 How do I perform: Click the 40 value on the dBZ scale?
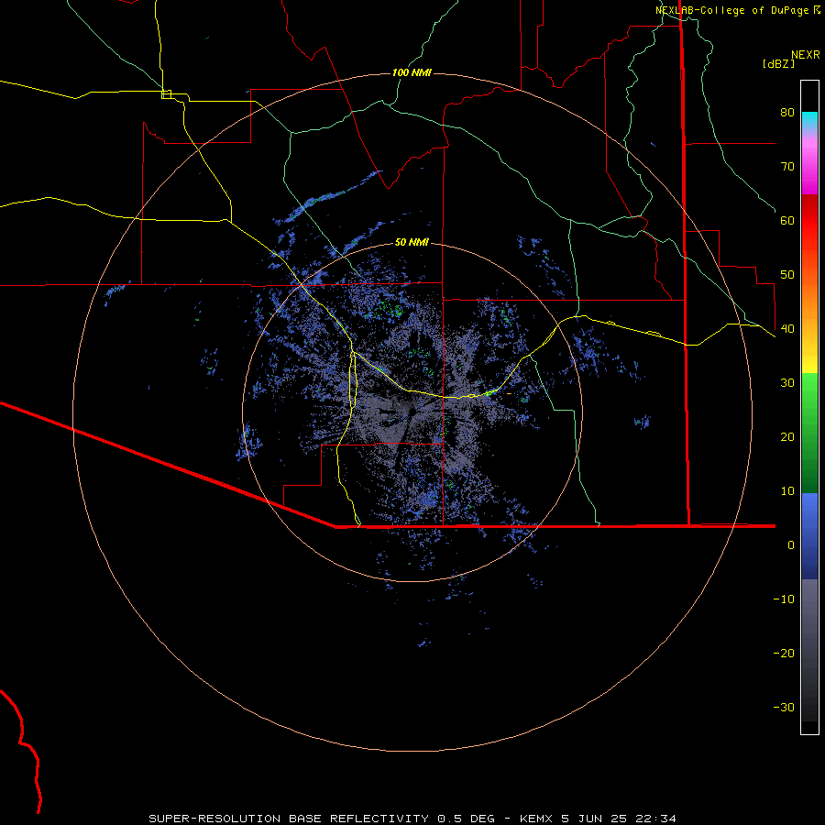point(787,329)
